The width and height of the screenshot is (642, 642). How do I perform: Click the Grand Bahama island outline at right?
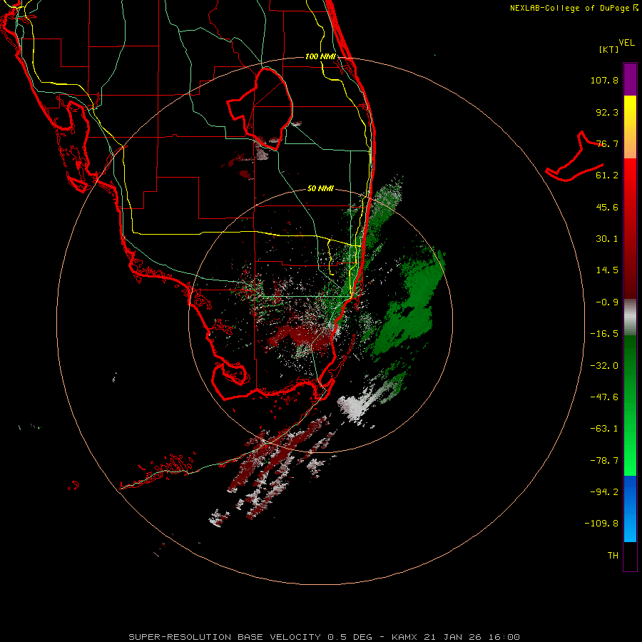pos(575,157)
